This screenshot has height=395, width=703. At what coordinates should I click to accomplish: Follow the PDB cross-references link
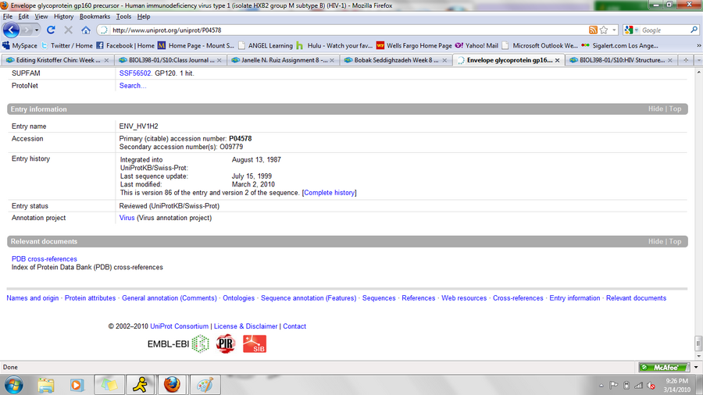click(x=45, y=259)
